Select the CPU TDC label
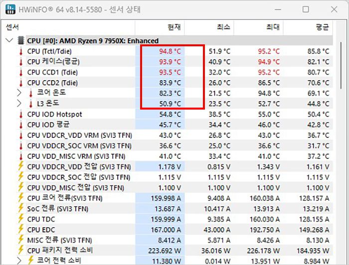The image size is (349, 265). (41, 219)
